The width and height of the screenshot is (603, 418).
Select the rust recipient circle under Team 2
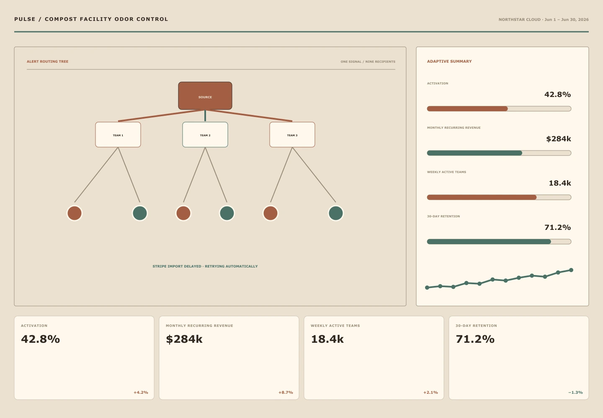pos(183,213)
